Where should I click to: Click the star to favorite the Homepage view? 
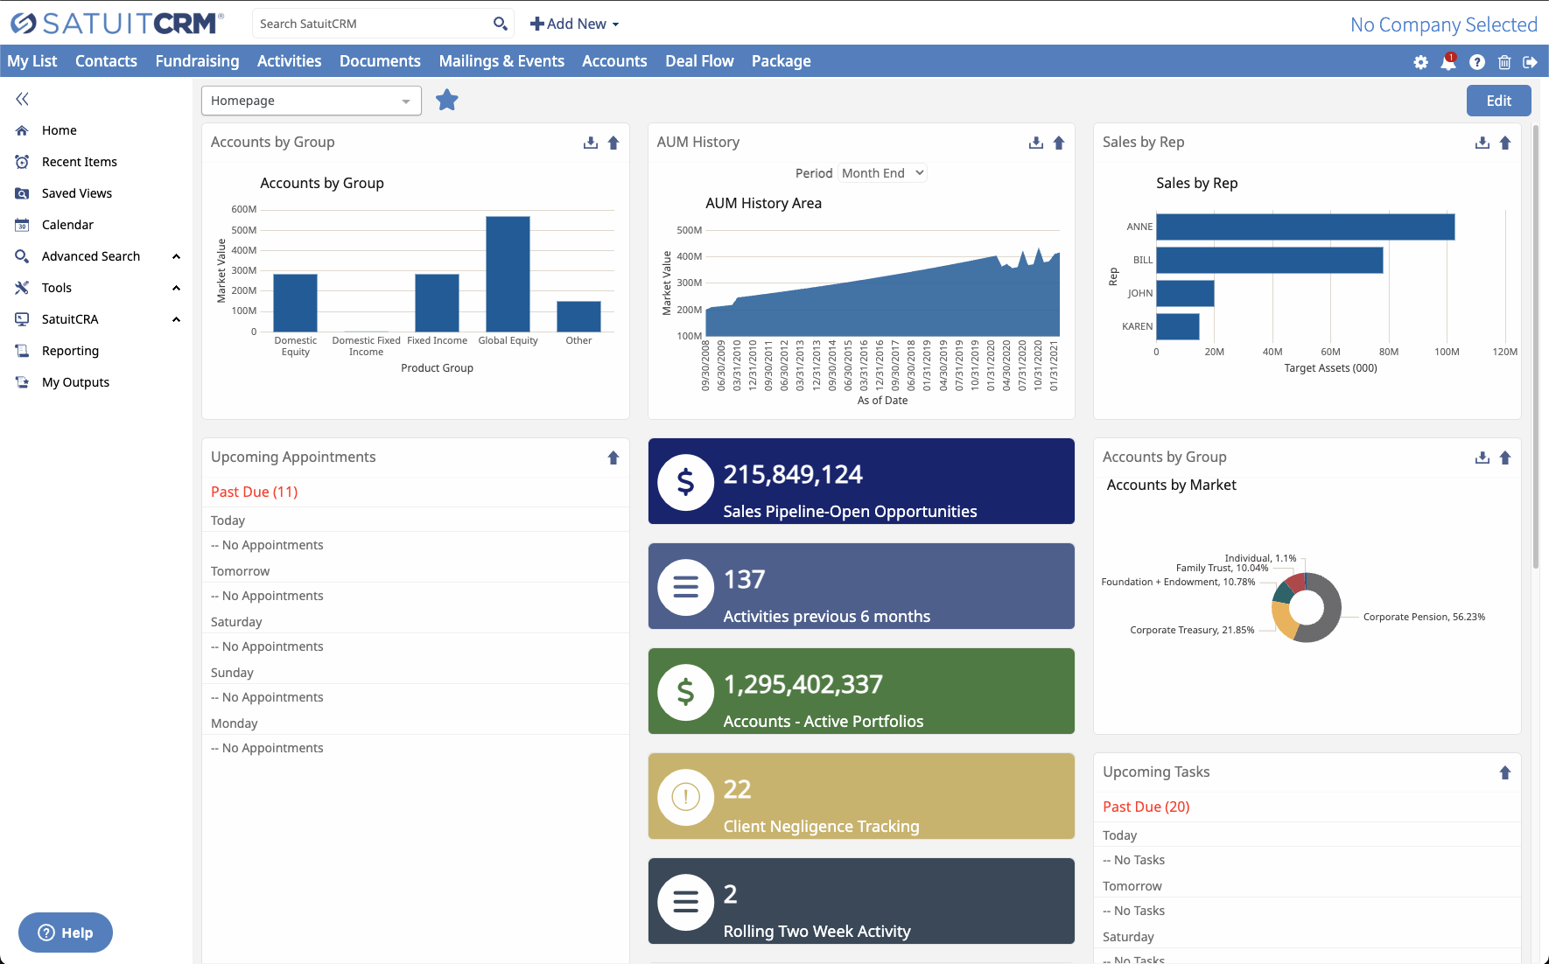pyautogui.click(x=446, y=100)
